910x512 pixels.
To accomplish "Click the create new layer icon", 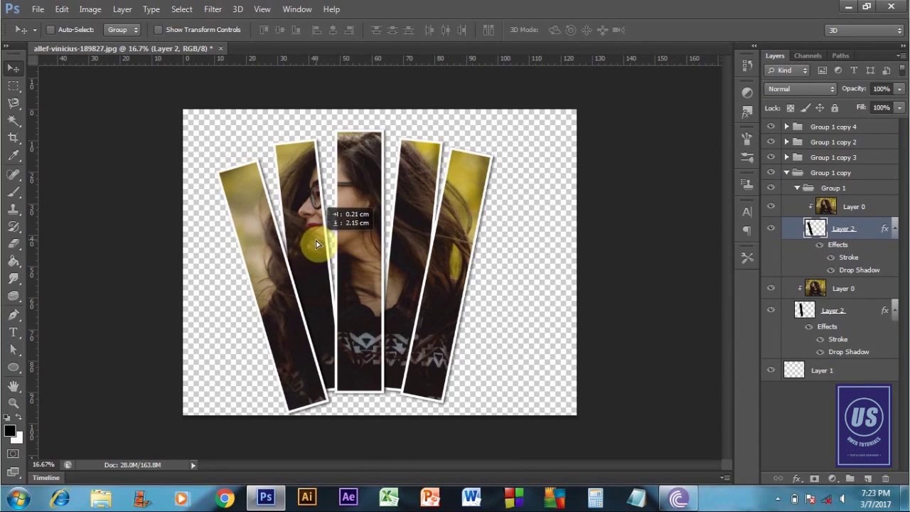I will tap(868, 479).
